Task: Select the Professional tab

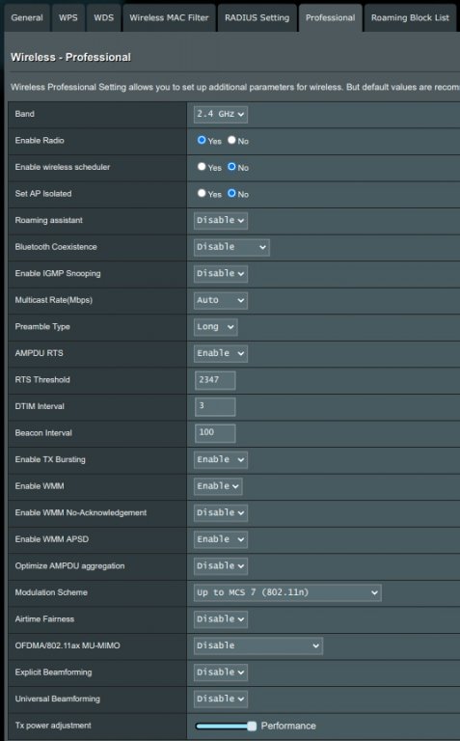Action: pyautogui.click(x=330, y=18)
